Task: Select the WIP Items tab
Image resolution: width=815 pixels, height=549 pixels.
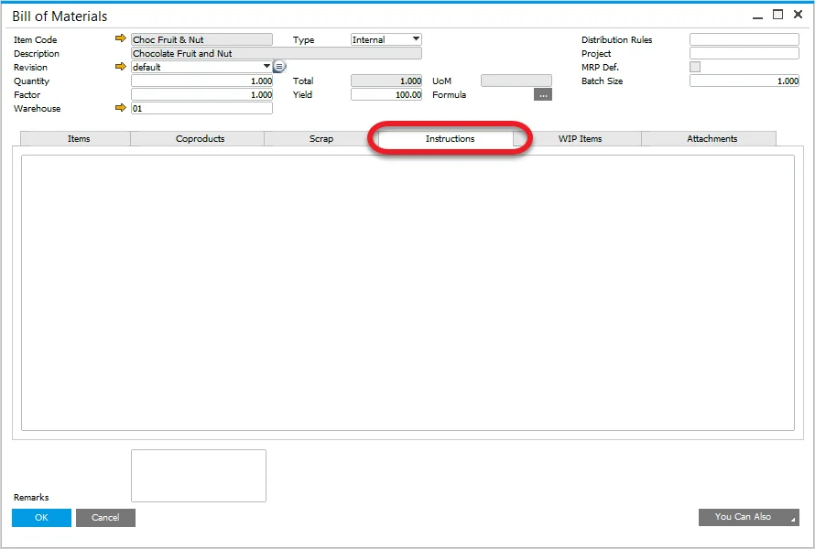Action: click(x=580, y=139)
